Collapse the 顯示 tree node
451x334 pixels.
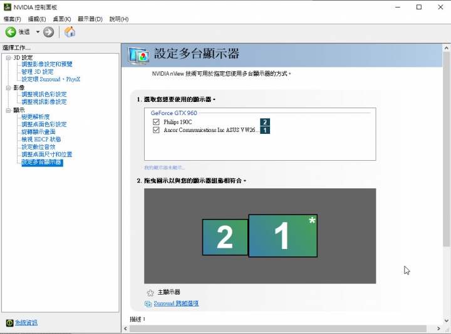(x=8, y=110)
